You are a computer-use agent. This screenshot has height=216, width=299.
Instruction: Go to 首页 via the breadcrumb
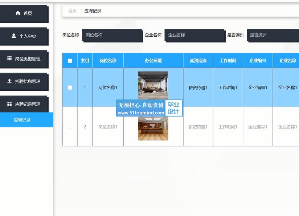click(73, 11)
